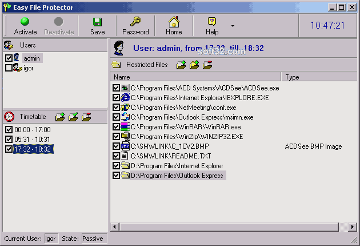Click the Internet Explorer IEXPLORE.EXE icon
This screenshot has width=360, height=246.
[x=125, y=97]
